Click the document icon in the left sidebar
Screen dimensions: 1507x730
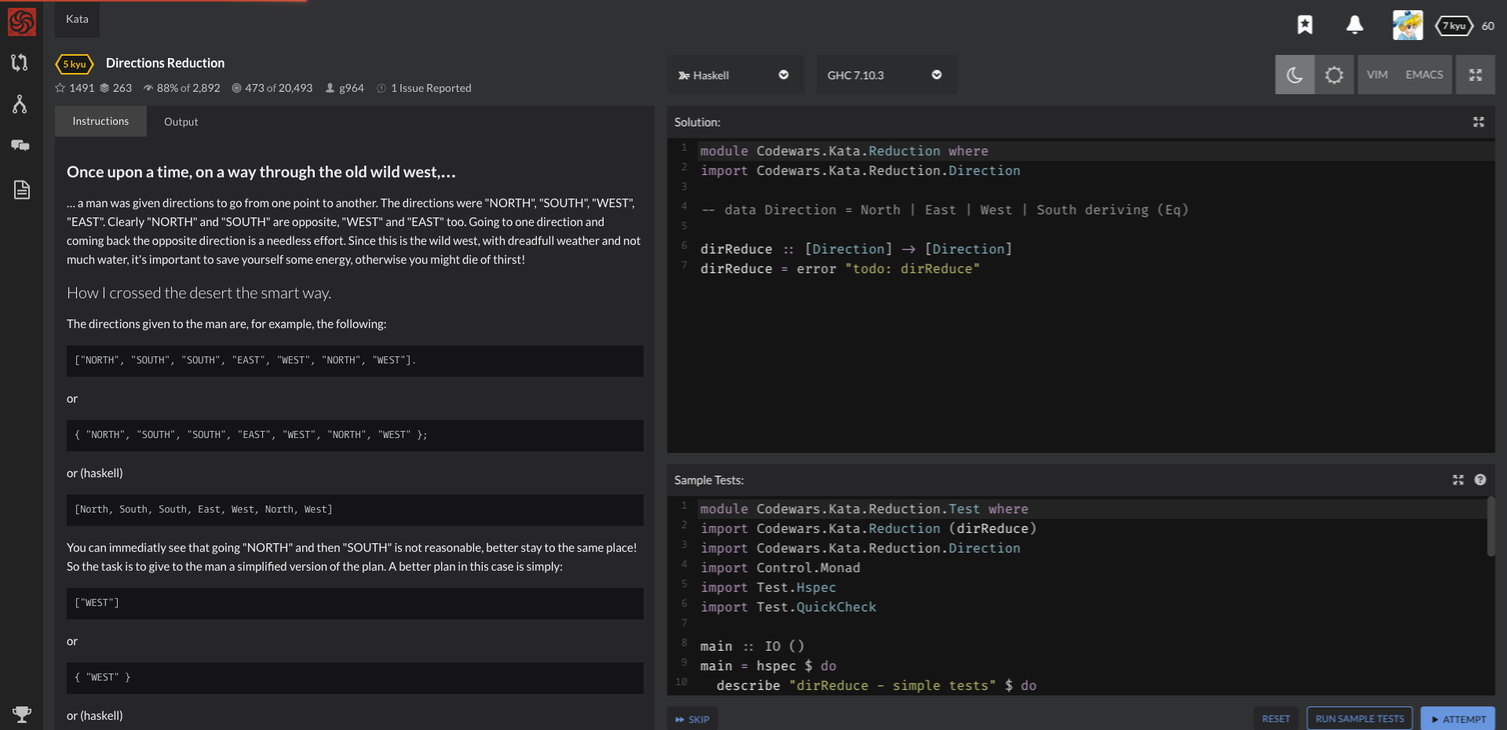click(20, 189)
